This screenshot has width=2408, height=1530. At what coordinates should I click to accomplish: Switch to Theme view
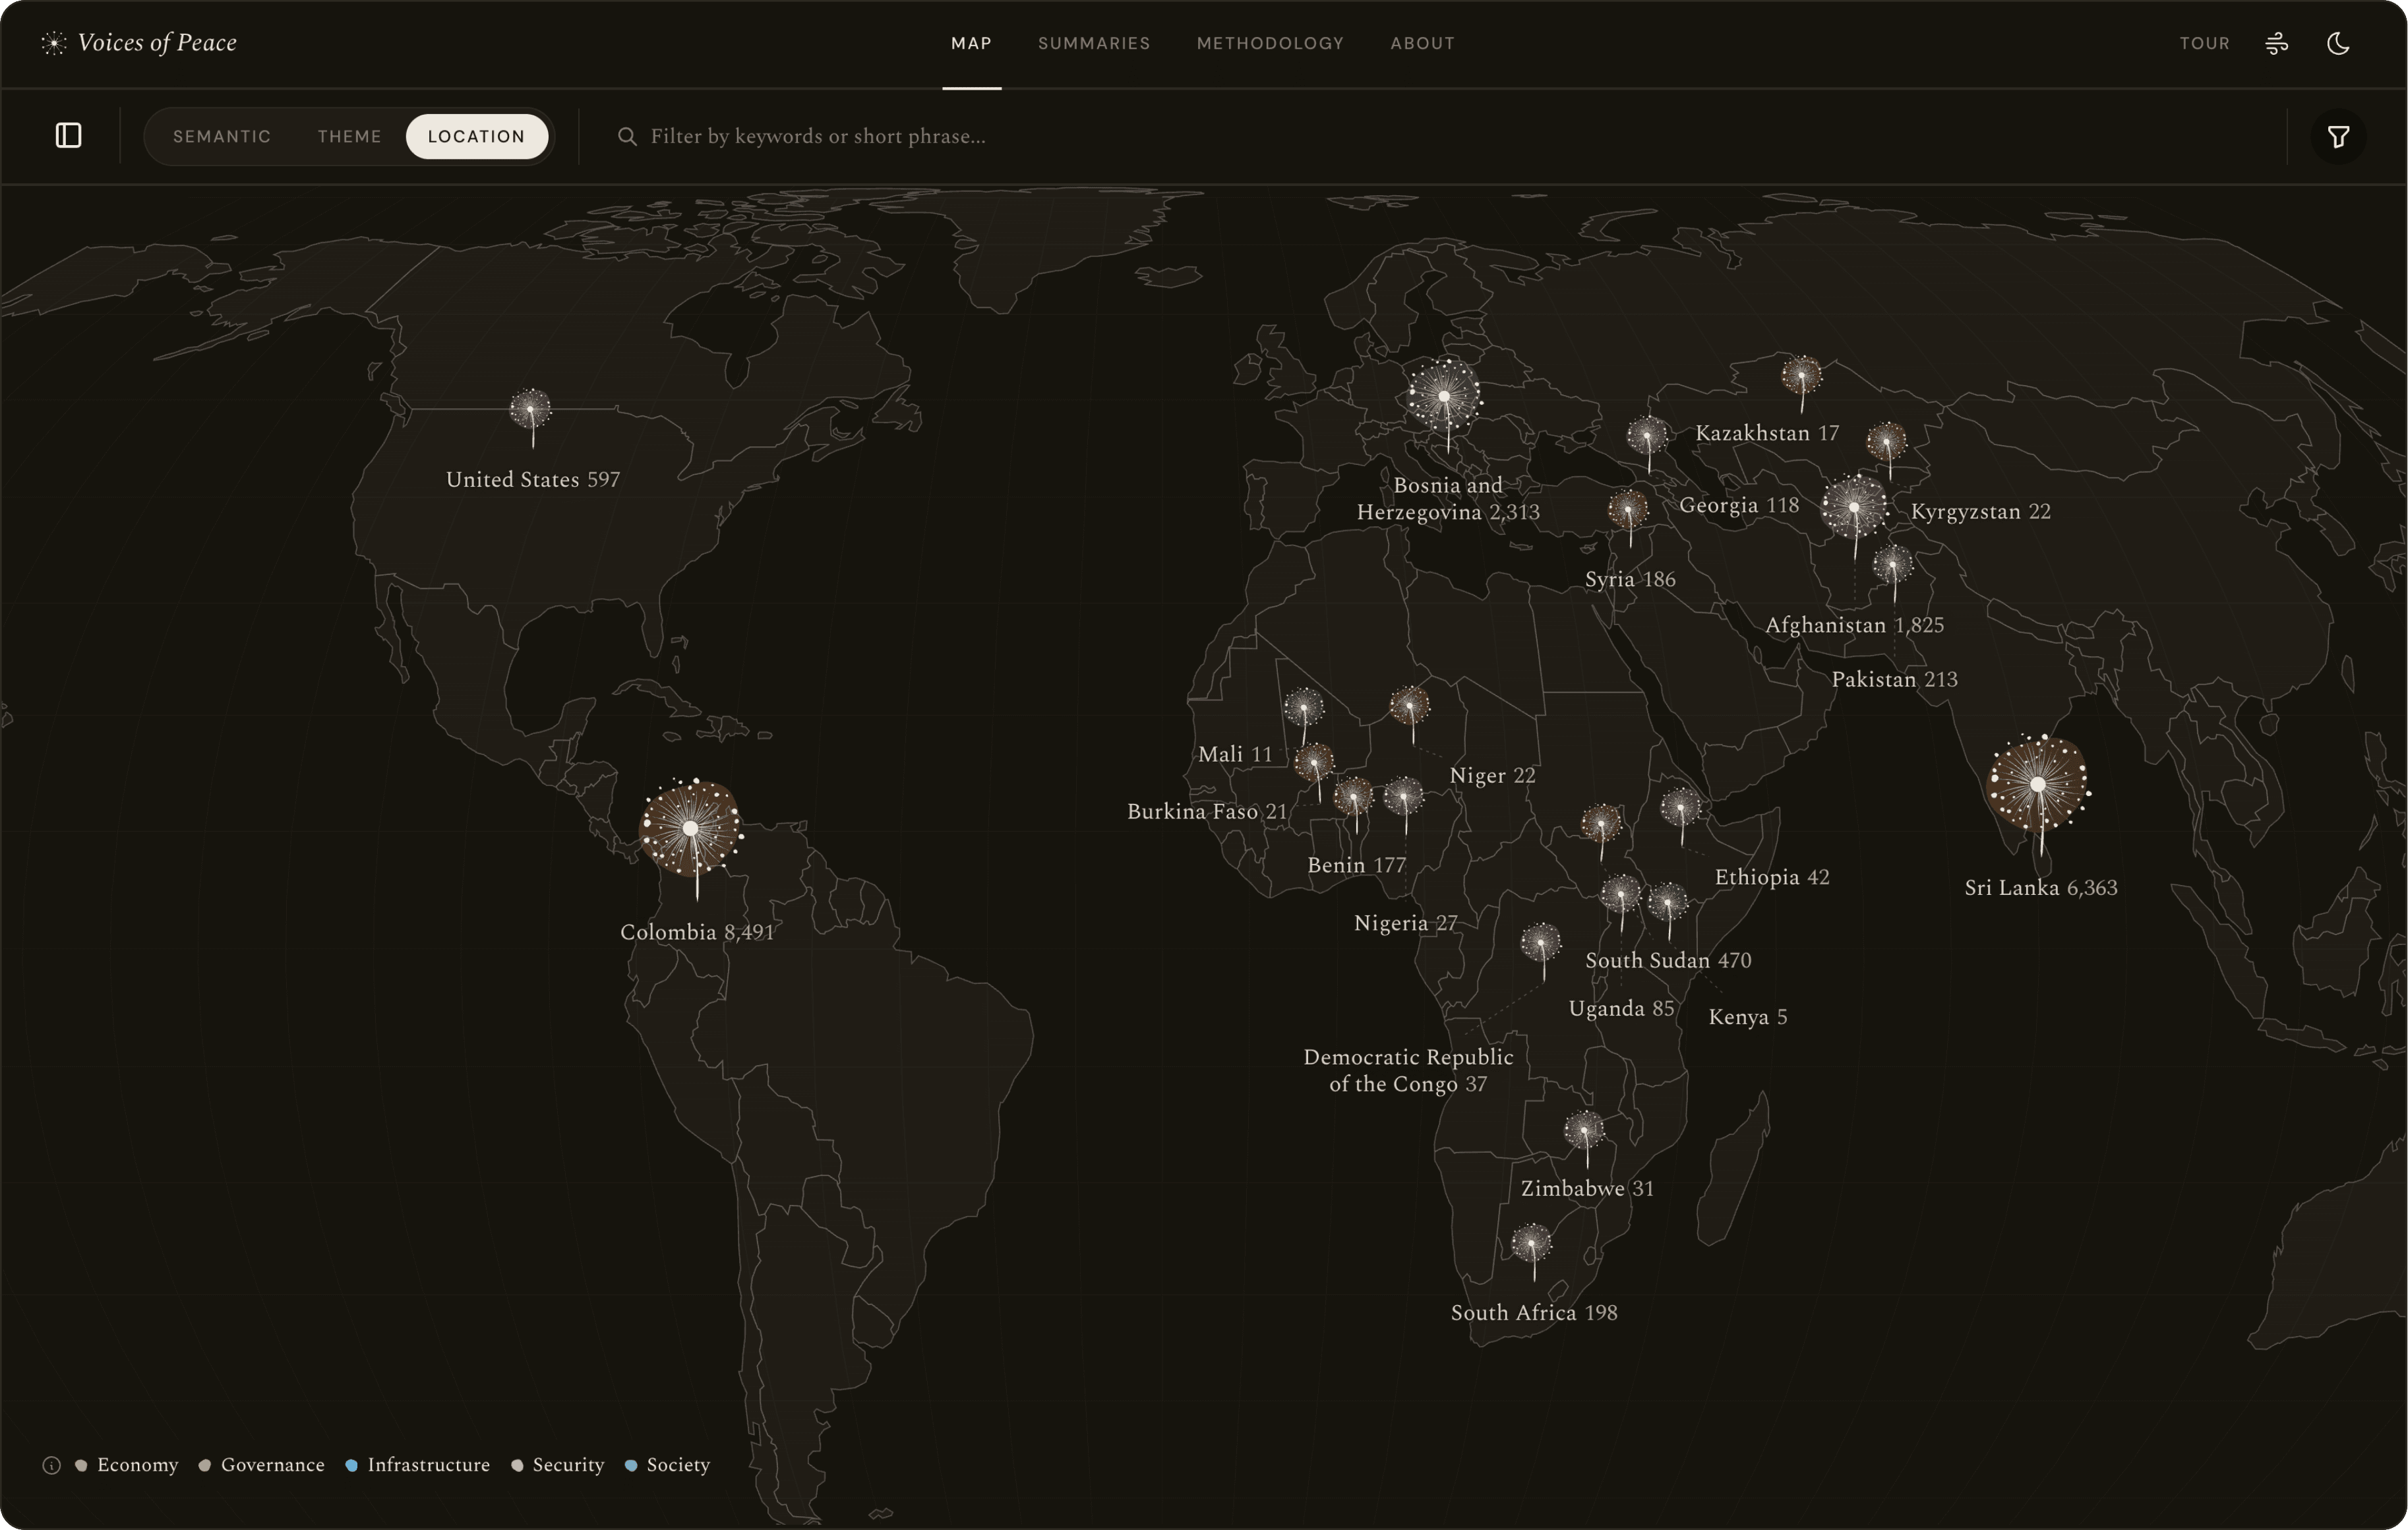[x=350, y=136]
